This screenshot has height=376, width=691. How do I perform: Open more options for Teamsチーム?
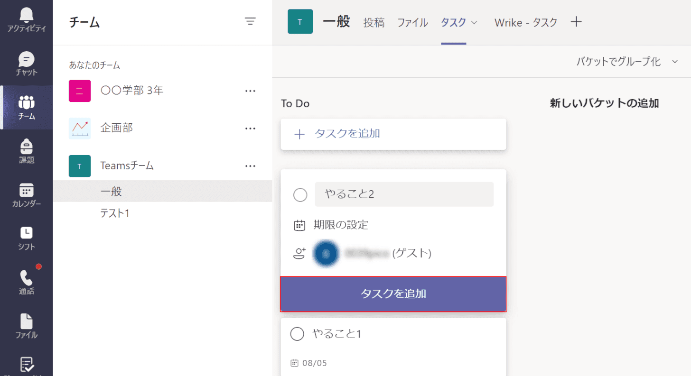250,166
